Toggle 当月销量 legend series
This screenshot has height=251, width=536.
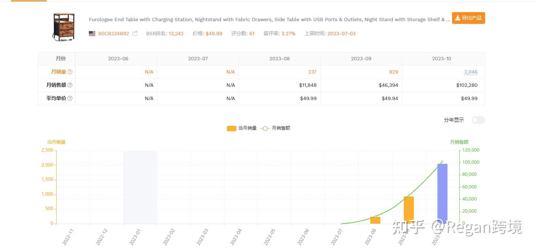pyautogui.click(x=242, y=129)
